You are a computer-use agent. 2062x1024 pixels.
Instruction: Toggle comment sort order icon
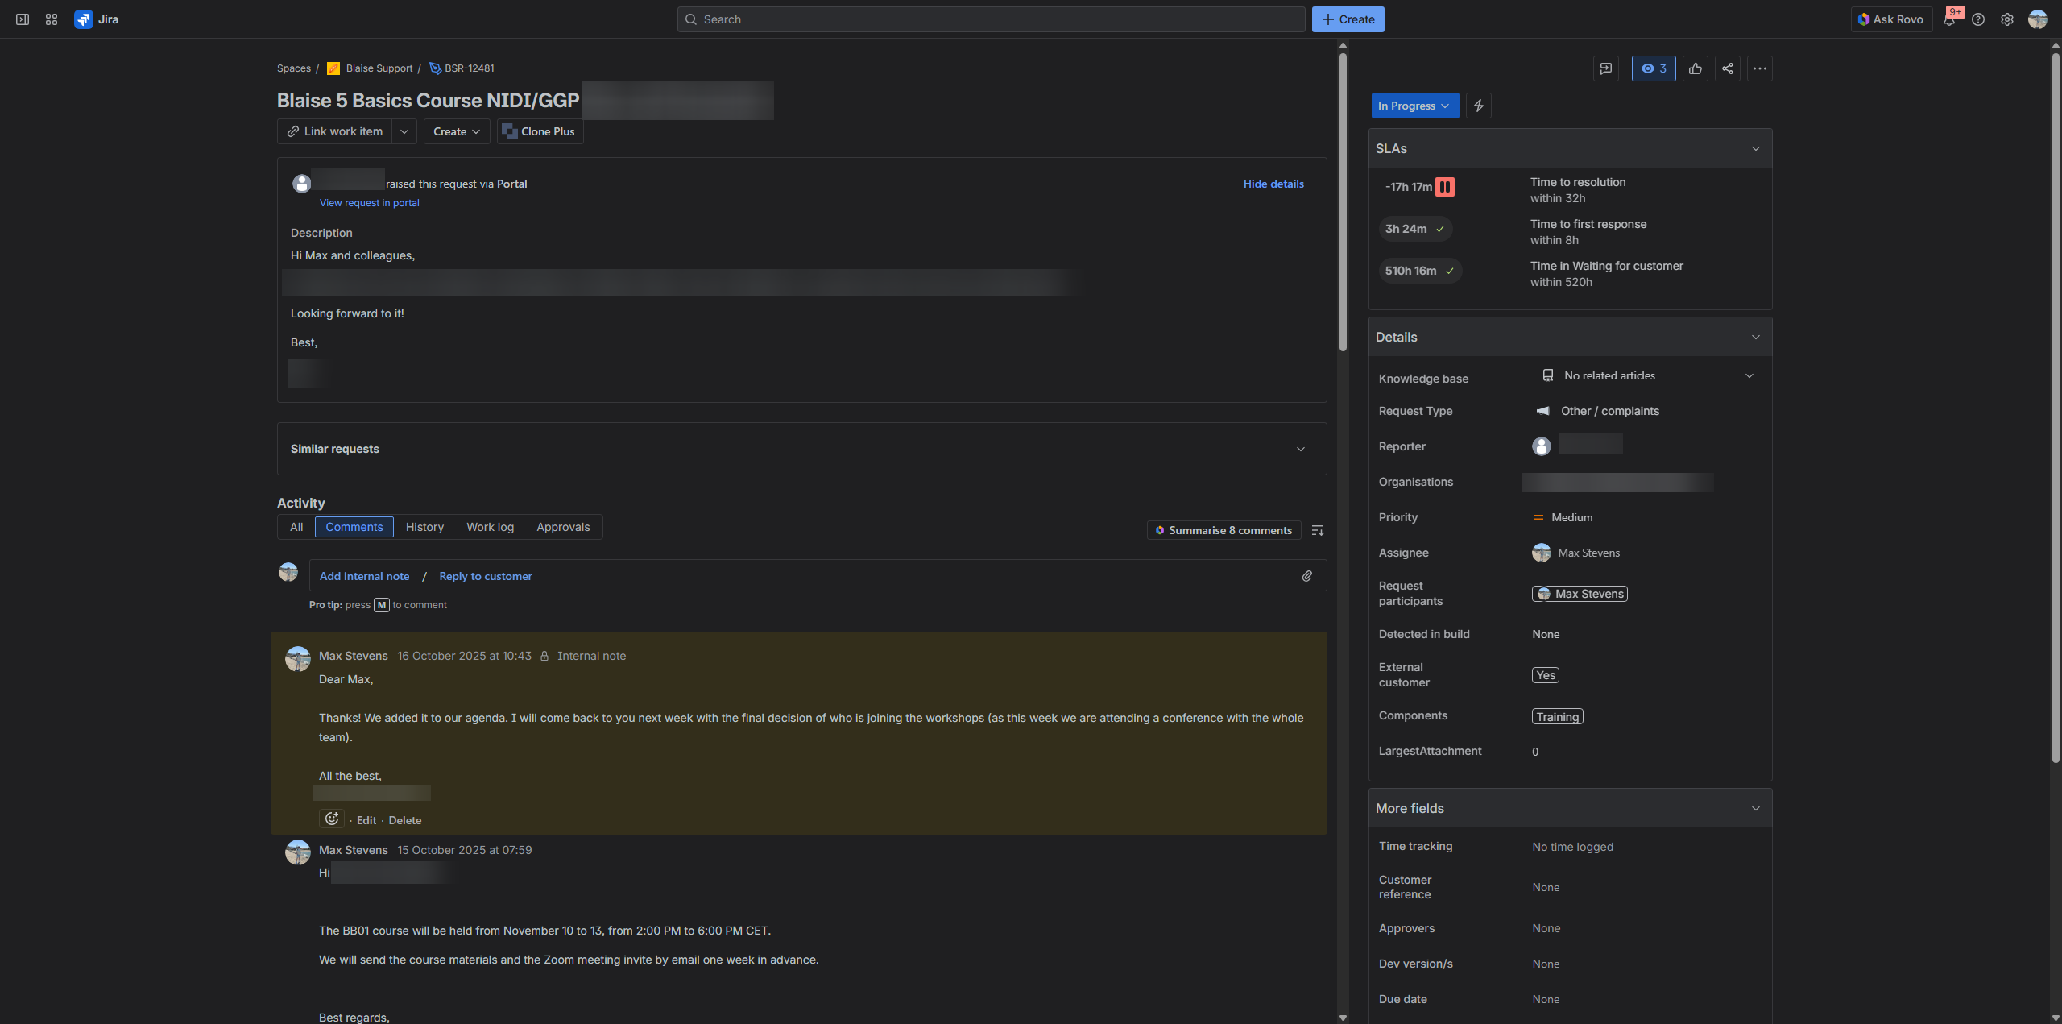coord(1317,530)
